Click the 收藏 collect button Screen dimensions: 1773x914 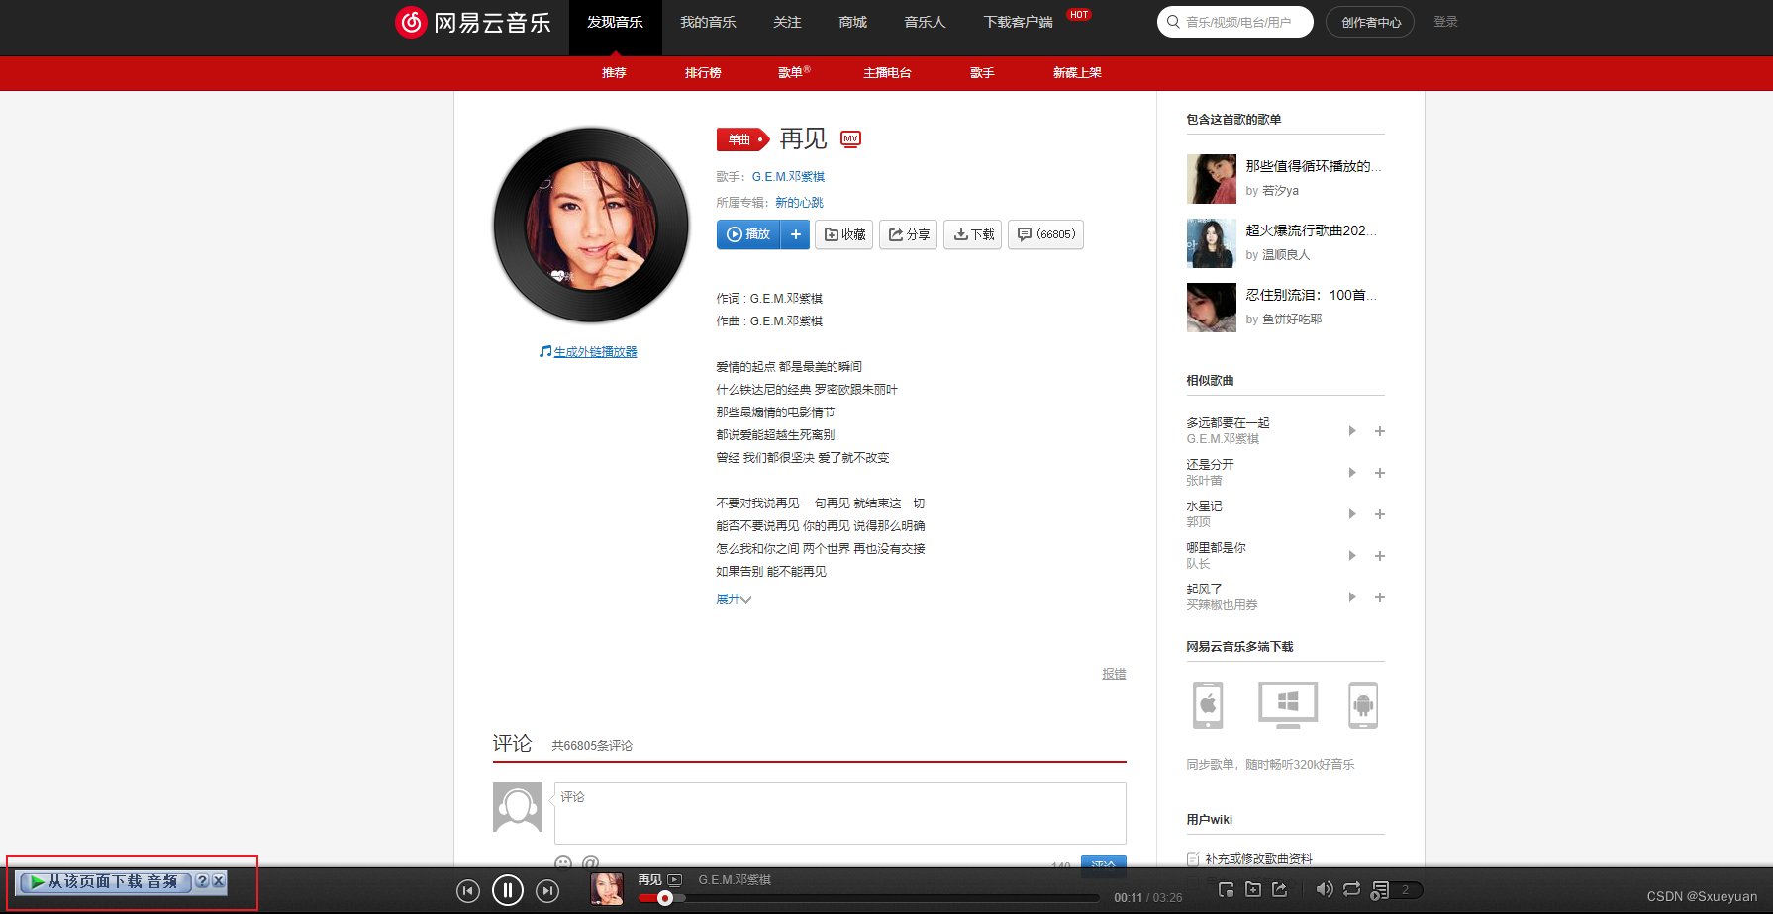[x=843, y=234]
